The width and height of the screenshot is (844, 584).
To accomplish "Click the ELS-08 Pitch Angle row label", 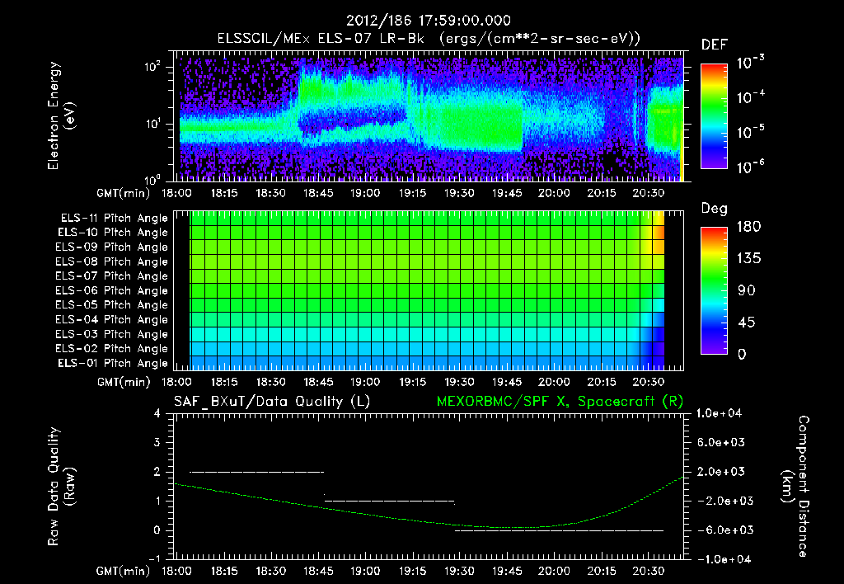I will (x=112, y=261).
